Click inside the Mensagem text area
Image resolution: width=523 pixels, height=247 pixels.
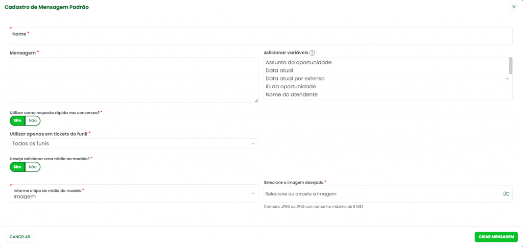coord(134,80)
